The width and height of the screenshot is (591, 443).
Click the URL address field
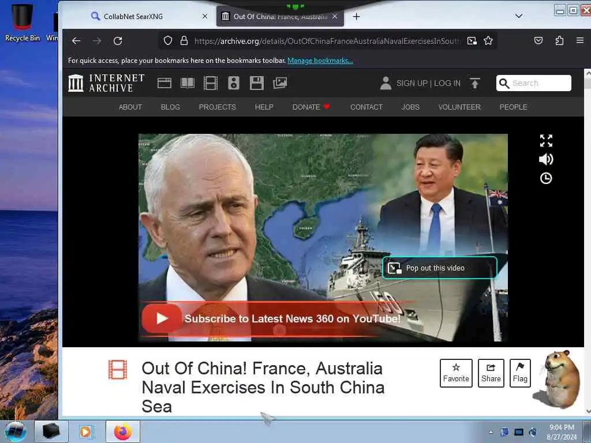pyautogui.click(x=327, y=41)
